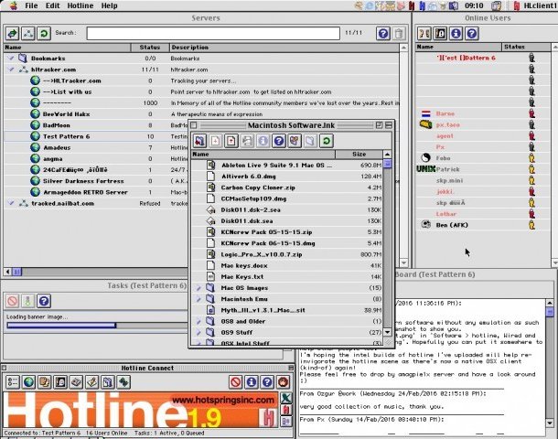This screenshot has width=558, height=439.
Task: Click the menu bar clock showing 09:10
Action: (474, 5)
